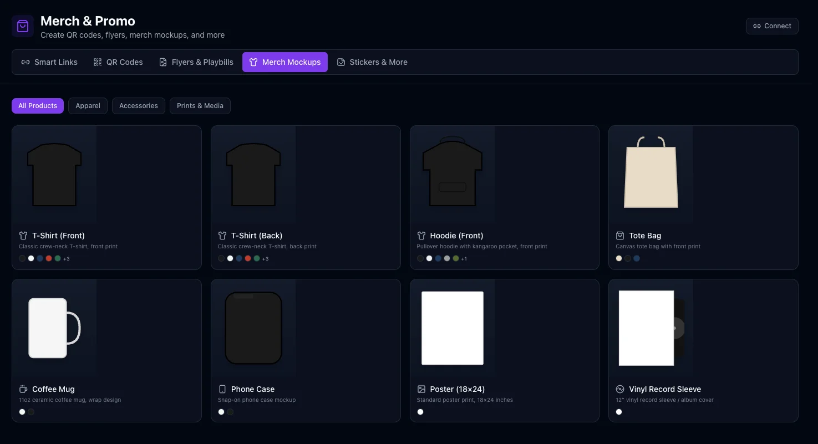Pick navy swatch on Tote Bag
Viewport: 818px width, 444px height.
637,258
